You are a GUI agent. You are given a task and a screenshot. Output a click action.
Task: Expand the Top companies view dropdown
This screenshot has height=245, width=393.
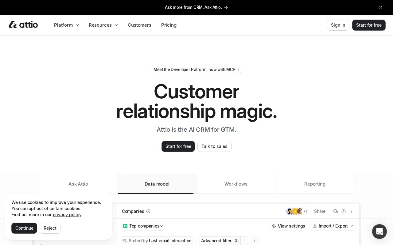pyautogui.click(x=143, y=226)
